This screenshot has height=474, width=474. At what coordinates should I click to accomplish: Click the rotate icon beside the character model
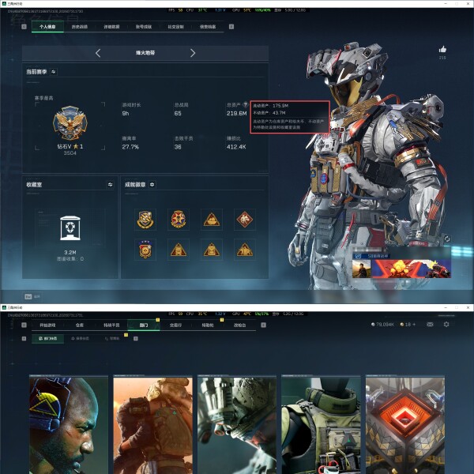(447, 239)
